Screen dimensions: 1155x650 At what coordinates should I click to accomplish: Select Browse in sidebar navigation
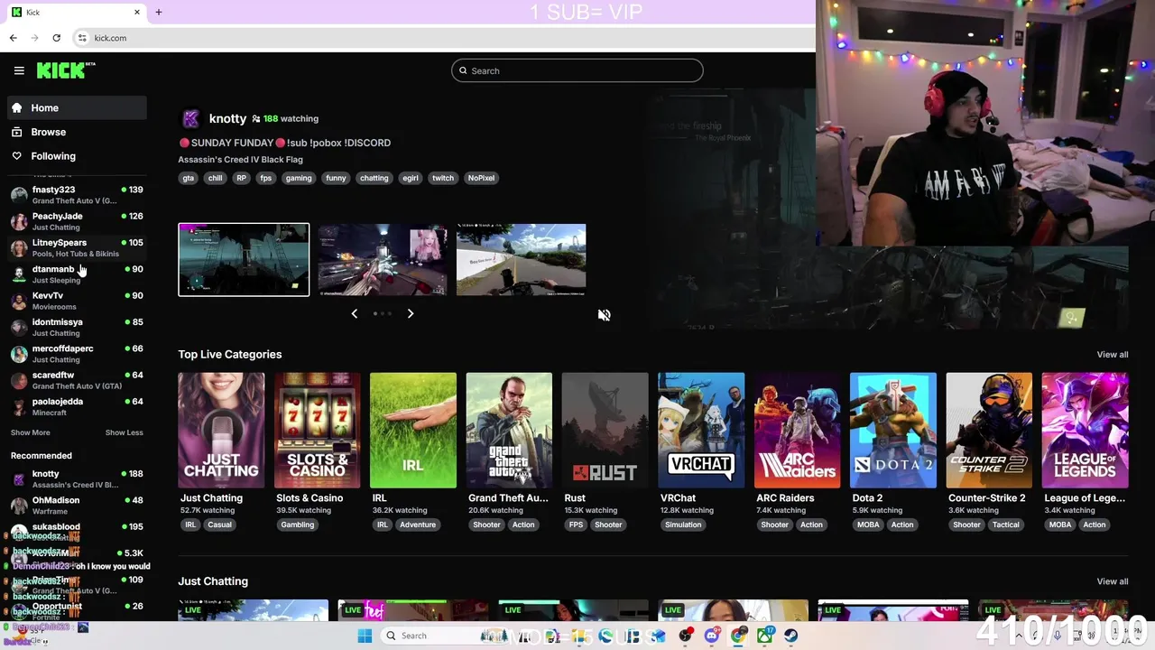pyautogui.click(x=77, y=132)
